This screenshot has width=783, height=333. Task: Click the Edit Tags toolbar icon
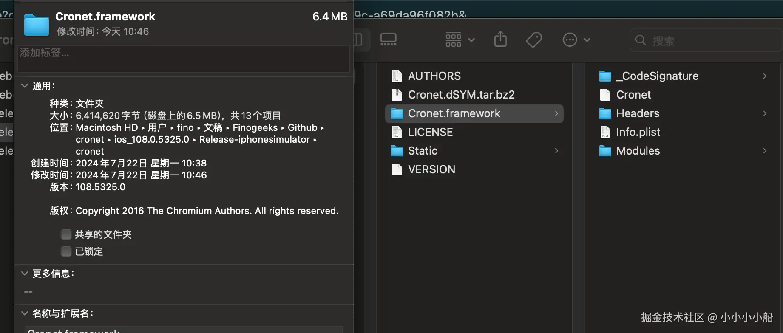(534, 40)
